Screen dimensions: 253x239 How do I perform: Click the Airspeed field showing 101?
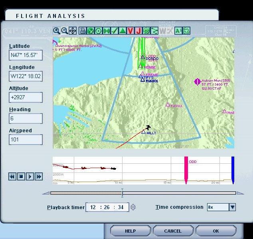point(26,139)
